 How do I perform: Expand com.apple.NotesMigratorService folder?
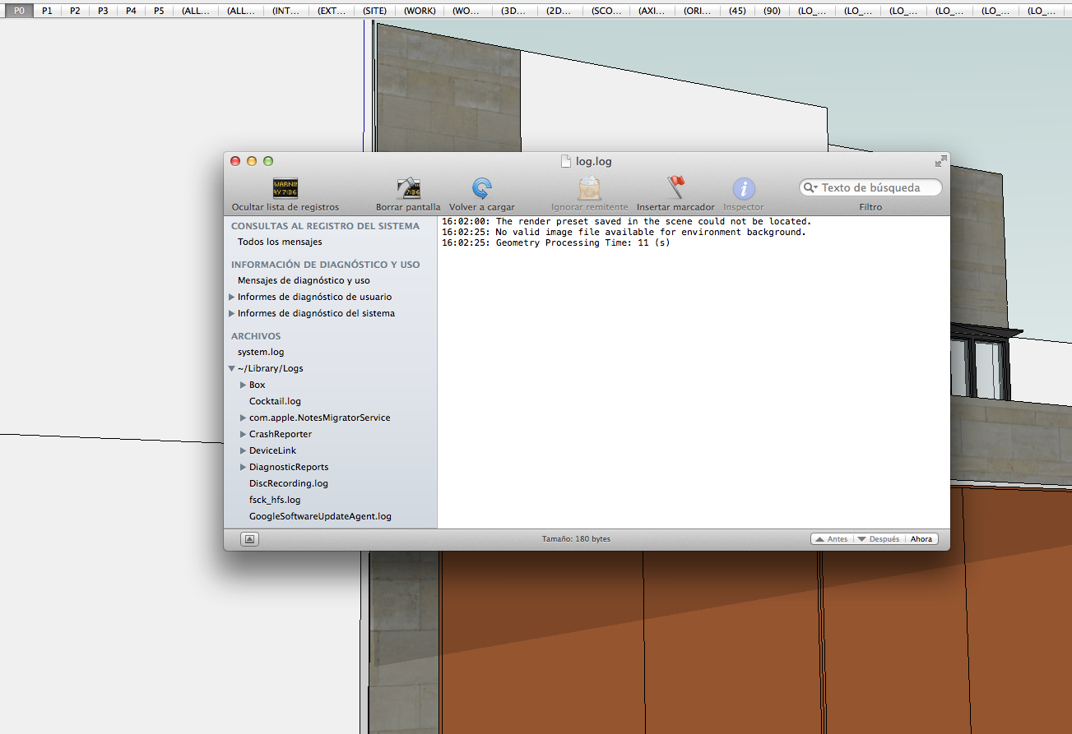[244, 418]
